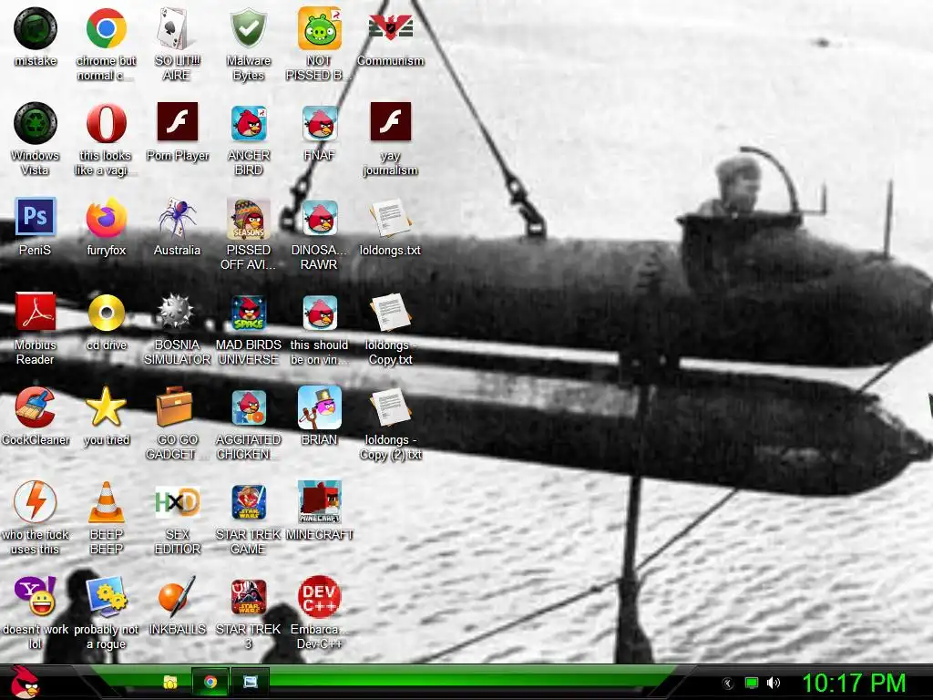Switch to Chrome in the taskbar
The height and width of the screenshot is (700, 933).
click(210, 682)
